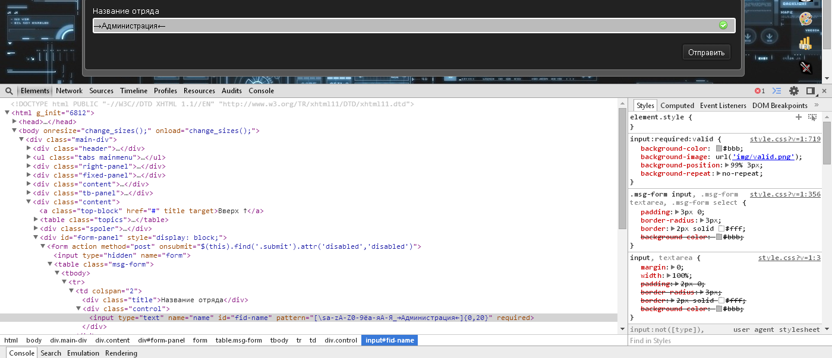Close the DevTools panel

(824, 91)
